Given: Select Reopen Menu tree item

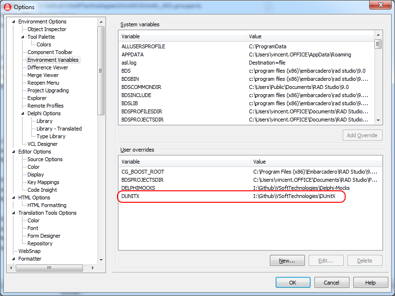Looking at the screenshot, I should coord(43,83).
